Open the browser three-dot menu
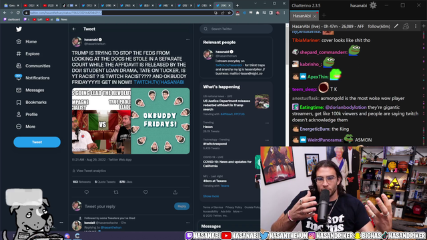Image resolution: width=427 pixels, height=240 pixels. point(284,13)
